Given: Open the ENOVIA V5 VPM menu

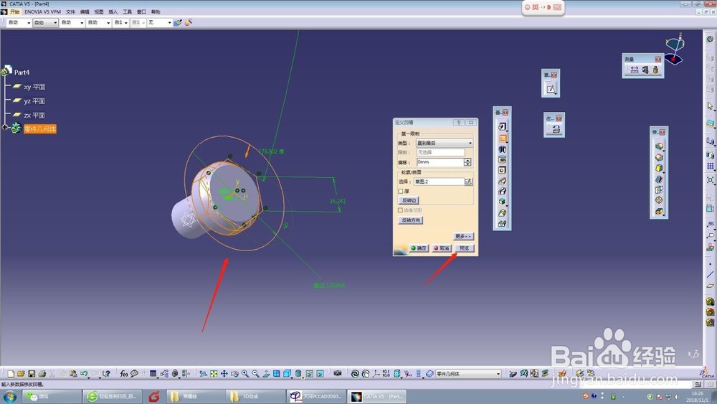Looking at the screenshot, I should [x=42, y=12].
